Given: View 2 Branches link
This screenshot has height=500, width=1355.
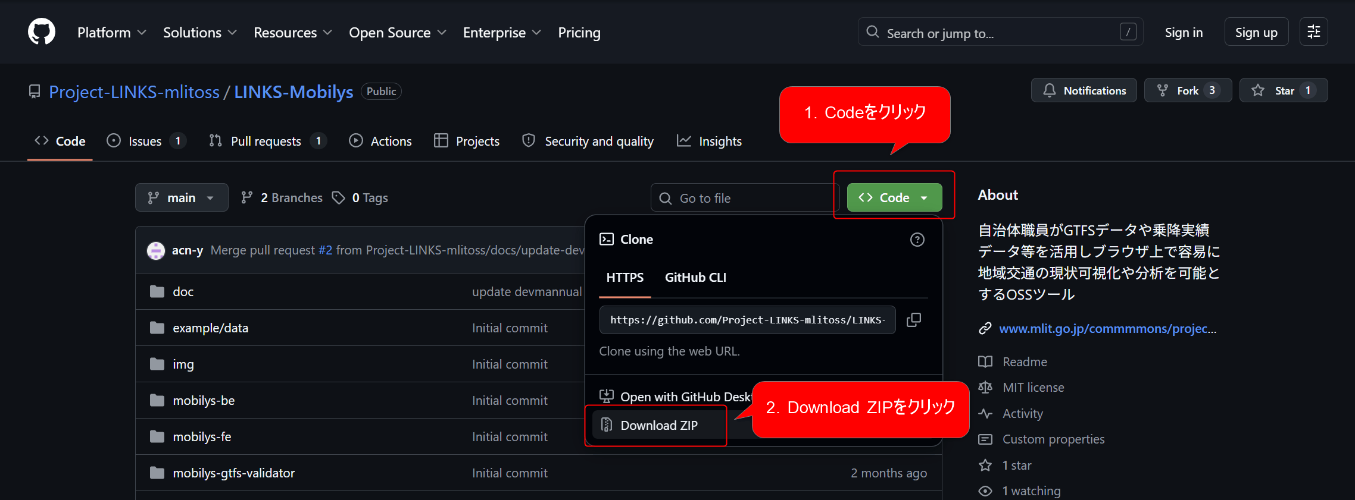Looking at the screenshot, I should pyautogui.click(x=282, y=197).
